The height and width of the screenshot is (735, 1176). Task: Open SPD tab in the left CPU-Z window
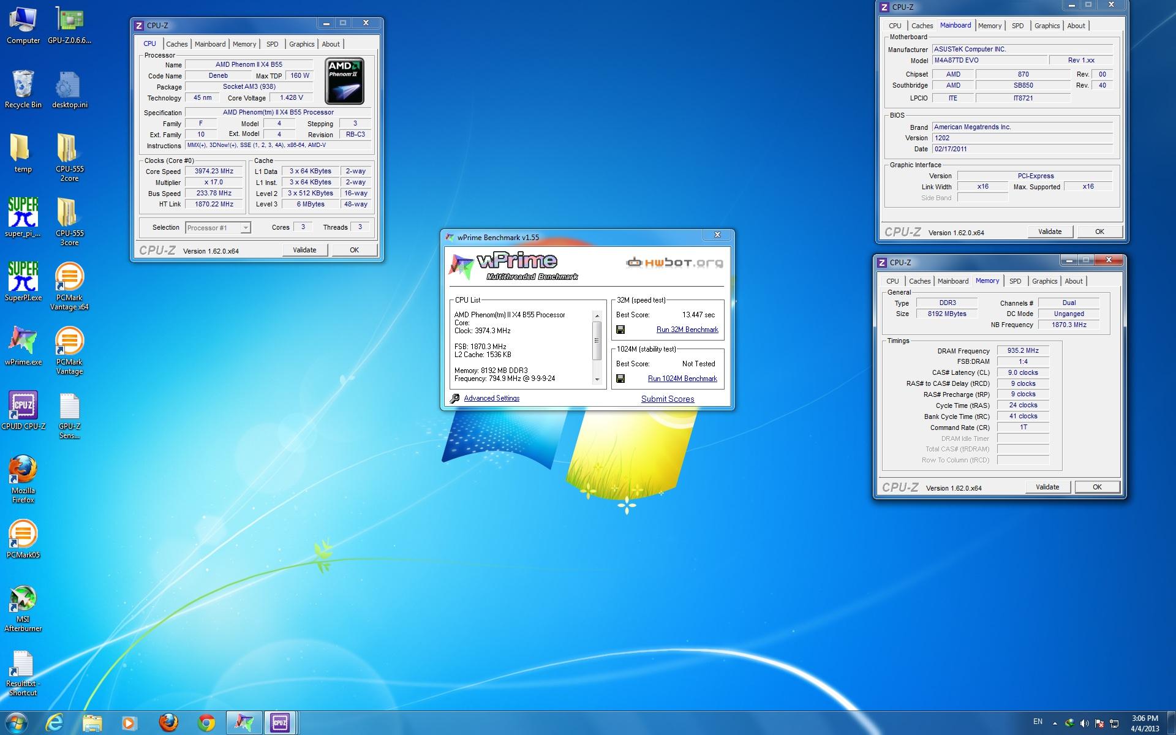(273, 44)
